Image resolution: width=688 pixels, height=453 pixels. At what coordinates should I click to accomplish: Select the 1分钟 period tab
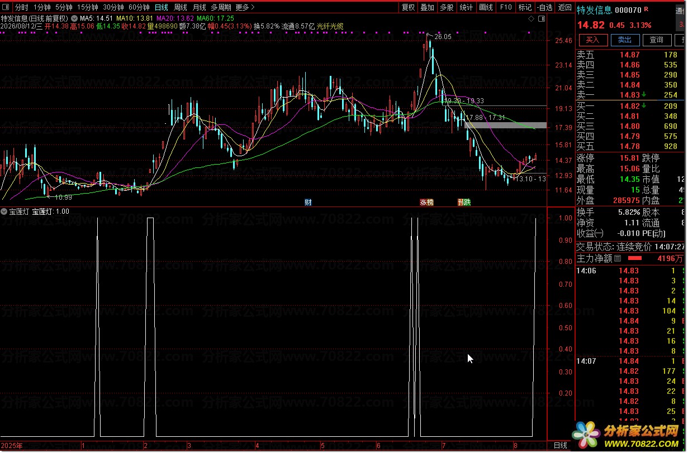point(41,7)
